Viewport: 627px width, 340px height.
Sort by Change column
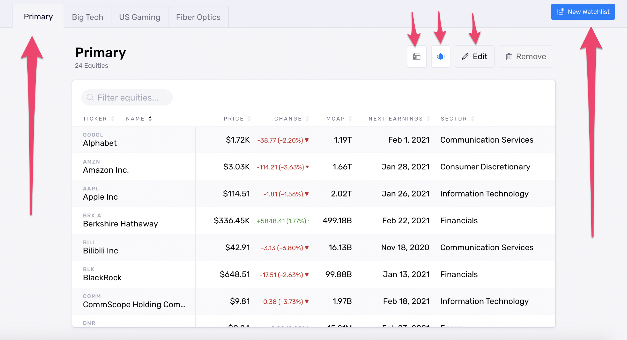[291, 119]
